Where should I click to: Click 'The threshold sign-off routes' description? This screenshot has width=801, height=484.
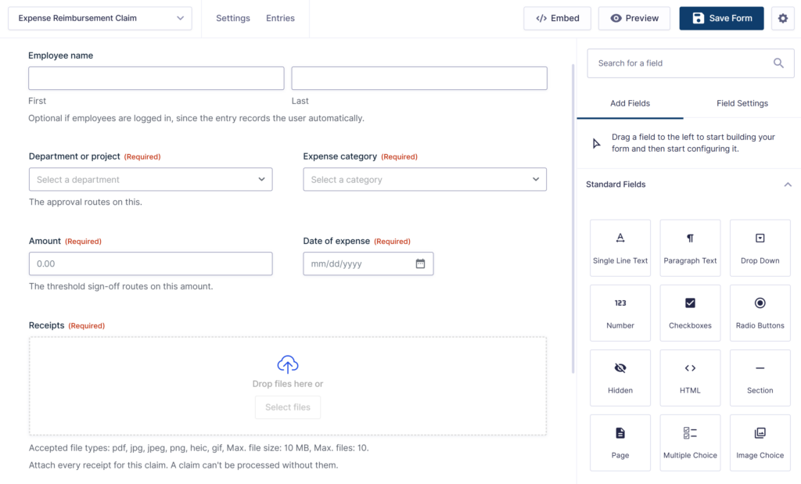coord(121,286)
